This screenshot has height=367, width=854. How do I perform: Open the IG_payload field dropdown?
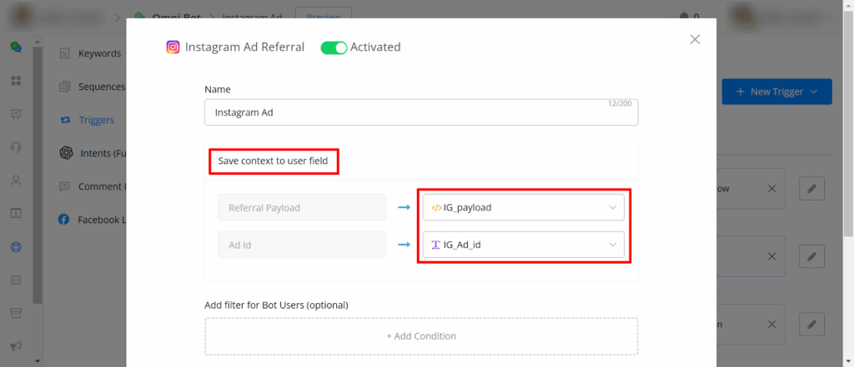point(523,207)
